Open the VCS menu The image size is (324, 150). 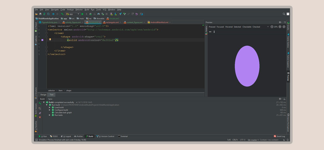pos(104,10)
